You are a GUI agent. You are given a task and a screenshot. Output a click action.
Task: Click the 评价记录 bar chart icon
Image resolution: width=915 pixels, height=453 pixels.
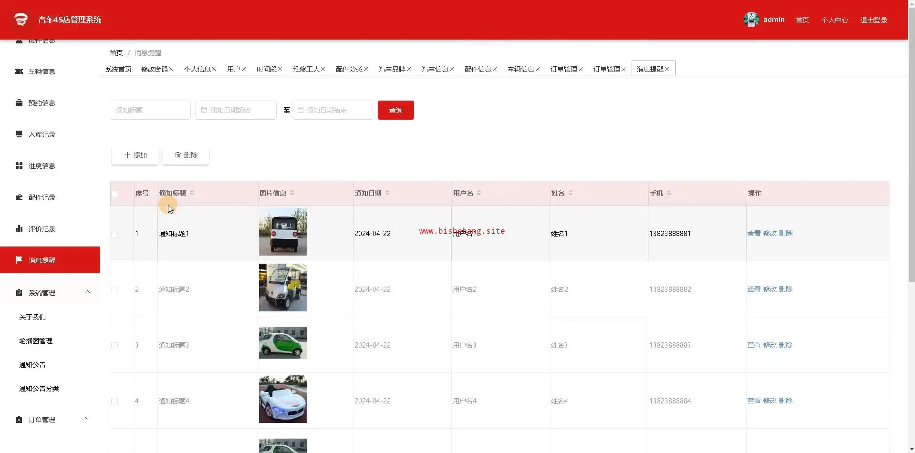(x=19, y=228)
